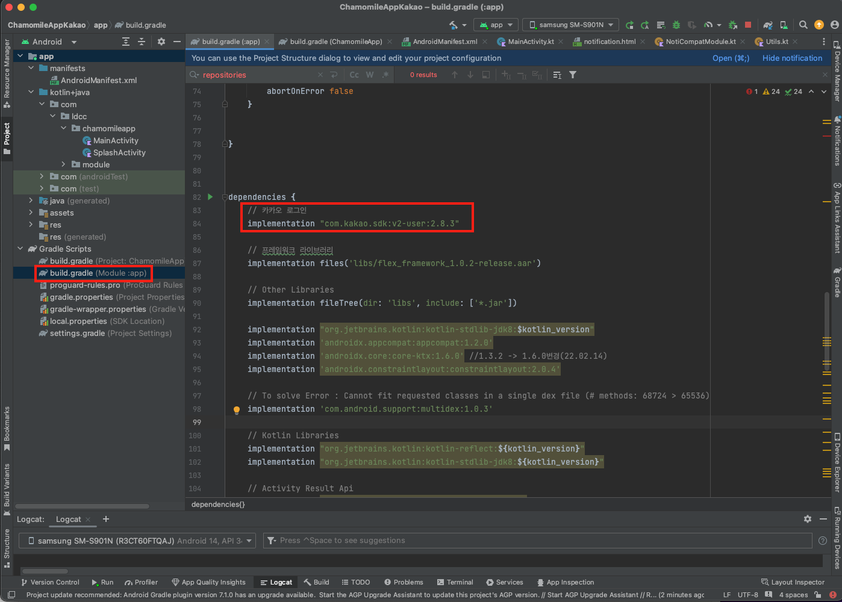Viewport: 842px width, 602px height.
Task: Open the Device Manager toolbar icon
Action: pos(784,25)
